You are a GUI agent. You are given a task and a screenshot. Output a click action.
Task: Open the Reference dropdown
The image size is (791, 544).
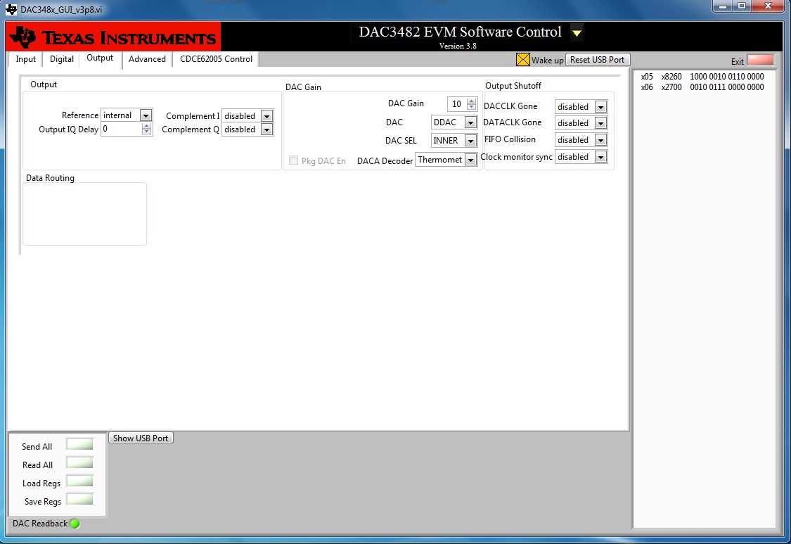[145, 115]
